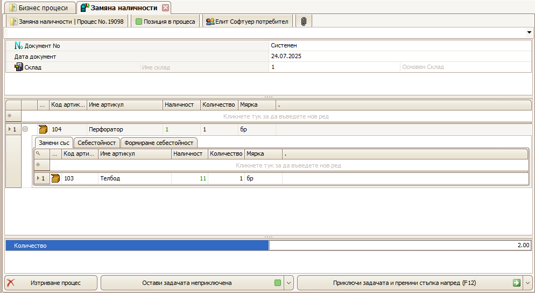Viewport: 535px width, 293px height.
Task: Open the Формиране себестойност tab
Action: click(x=159, y=143)
